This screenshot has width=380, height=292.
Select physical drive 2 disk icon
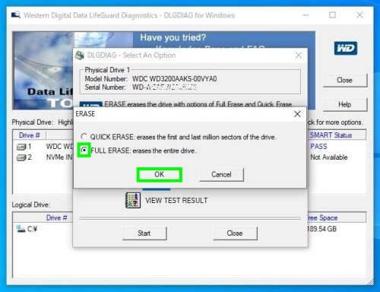21,157
